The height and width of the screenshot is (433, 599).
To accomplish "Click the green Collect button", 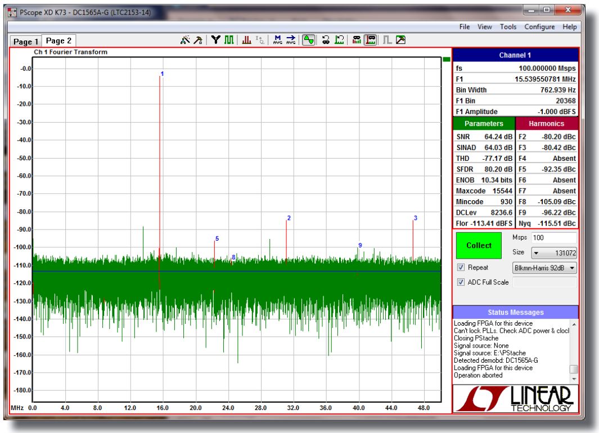I will coord(479,246).
